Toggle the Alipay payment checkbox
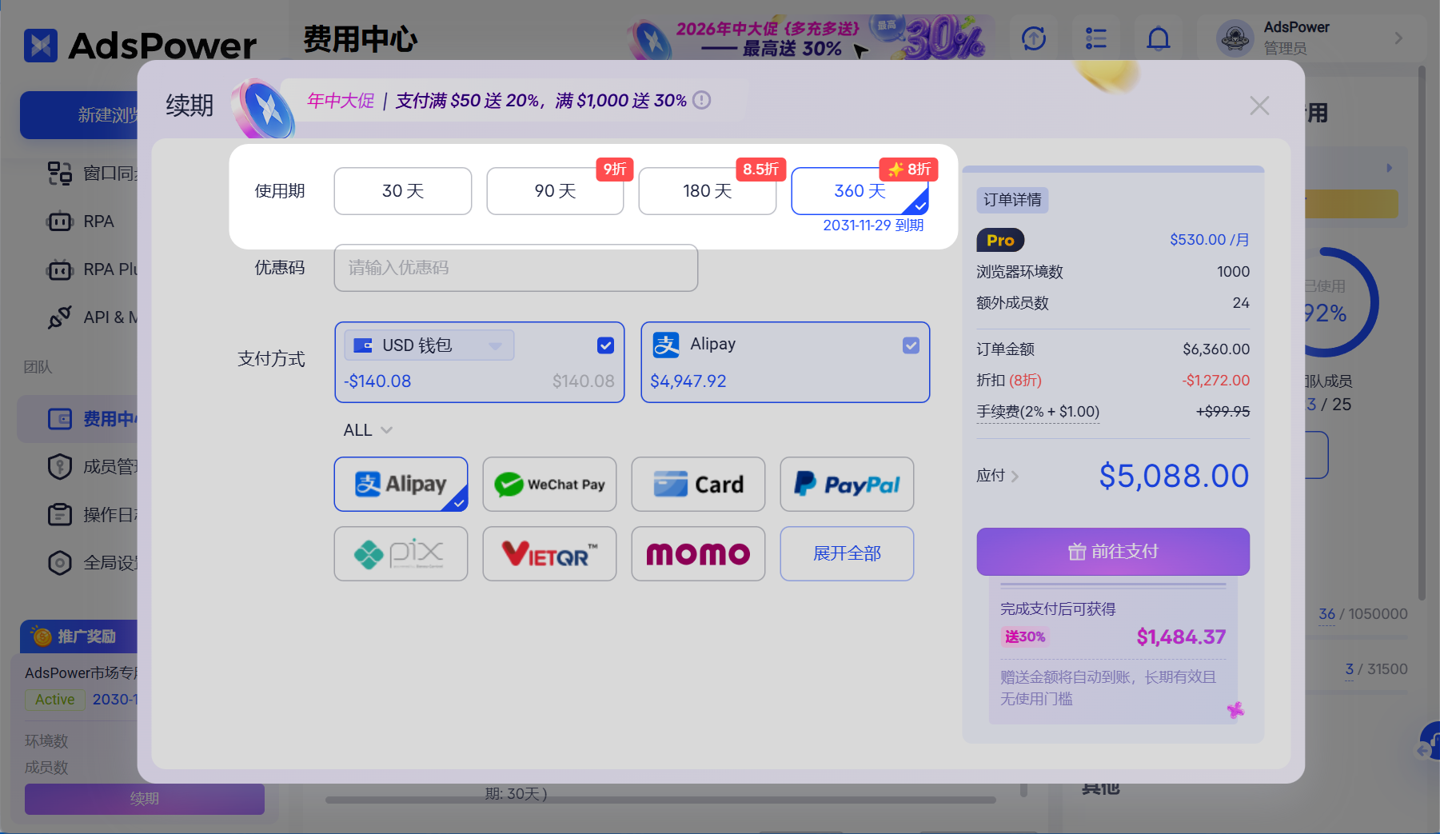Viewport: 1440px width, 834px height. 911,345
